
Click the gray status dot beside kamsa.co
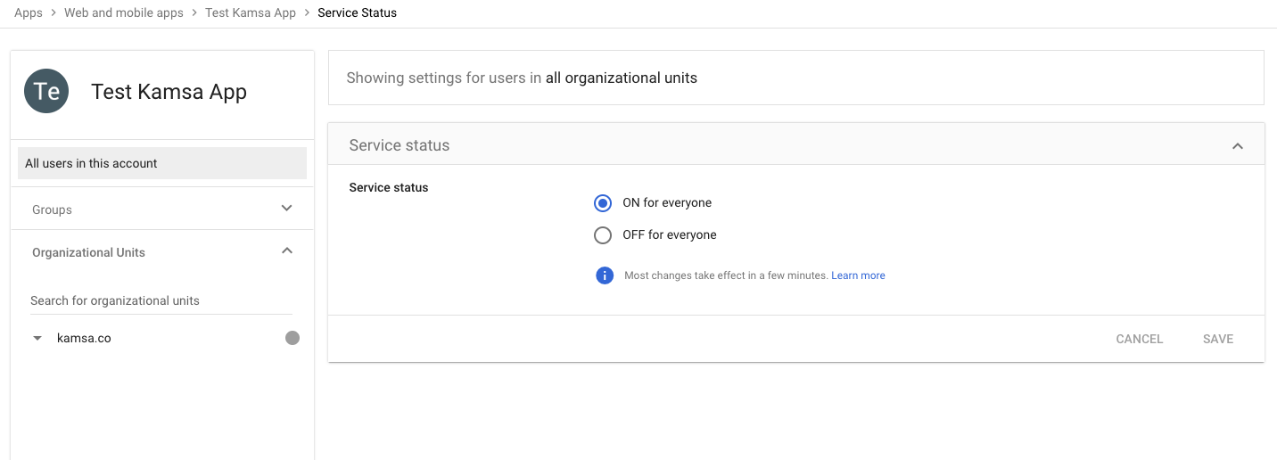(x=292, y=338)
